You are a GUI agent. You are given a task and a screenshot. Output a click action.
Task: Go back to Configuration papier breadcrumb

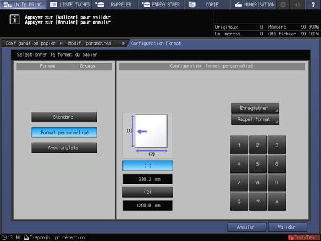tap(30, 43)
